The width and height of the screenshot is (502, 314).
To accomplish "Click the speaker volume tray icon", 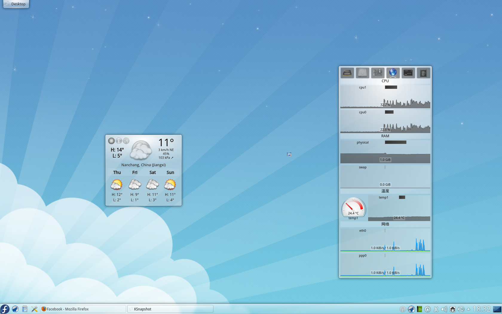I will tap(444, 309).
